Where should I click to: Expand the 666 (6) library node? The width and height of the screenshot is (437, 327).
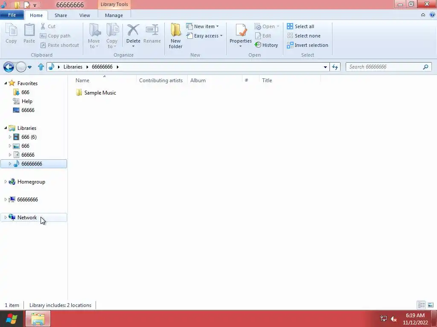(10, 137)
